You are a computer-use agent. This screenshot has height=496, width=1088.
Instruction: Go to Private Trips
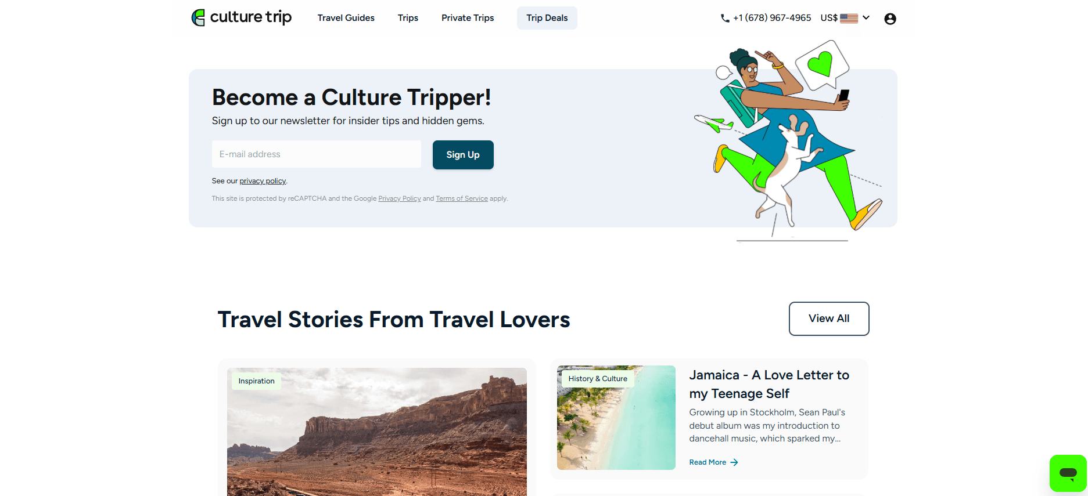point(468,18)
